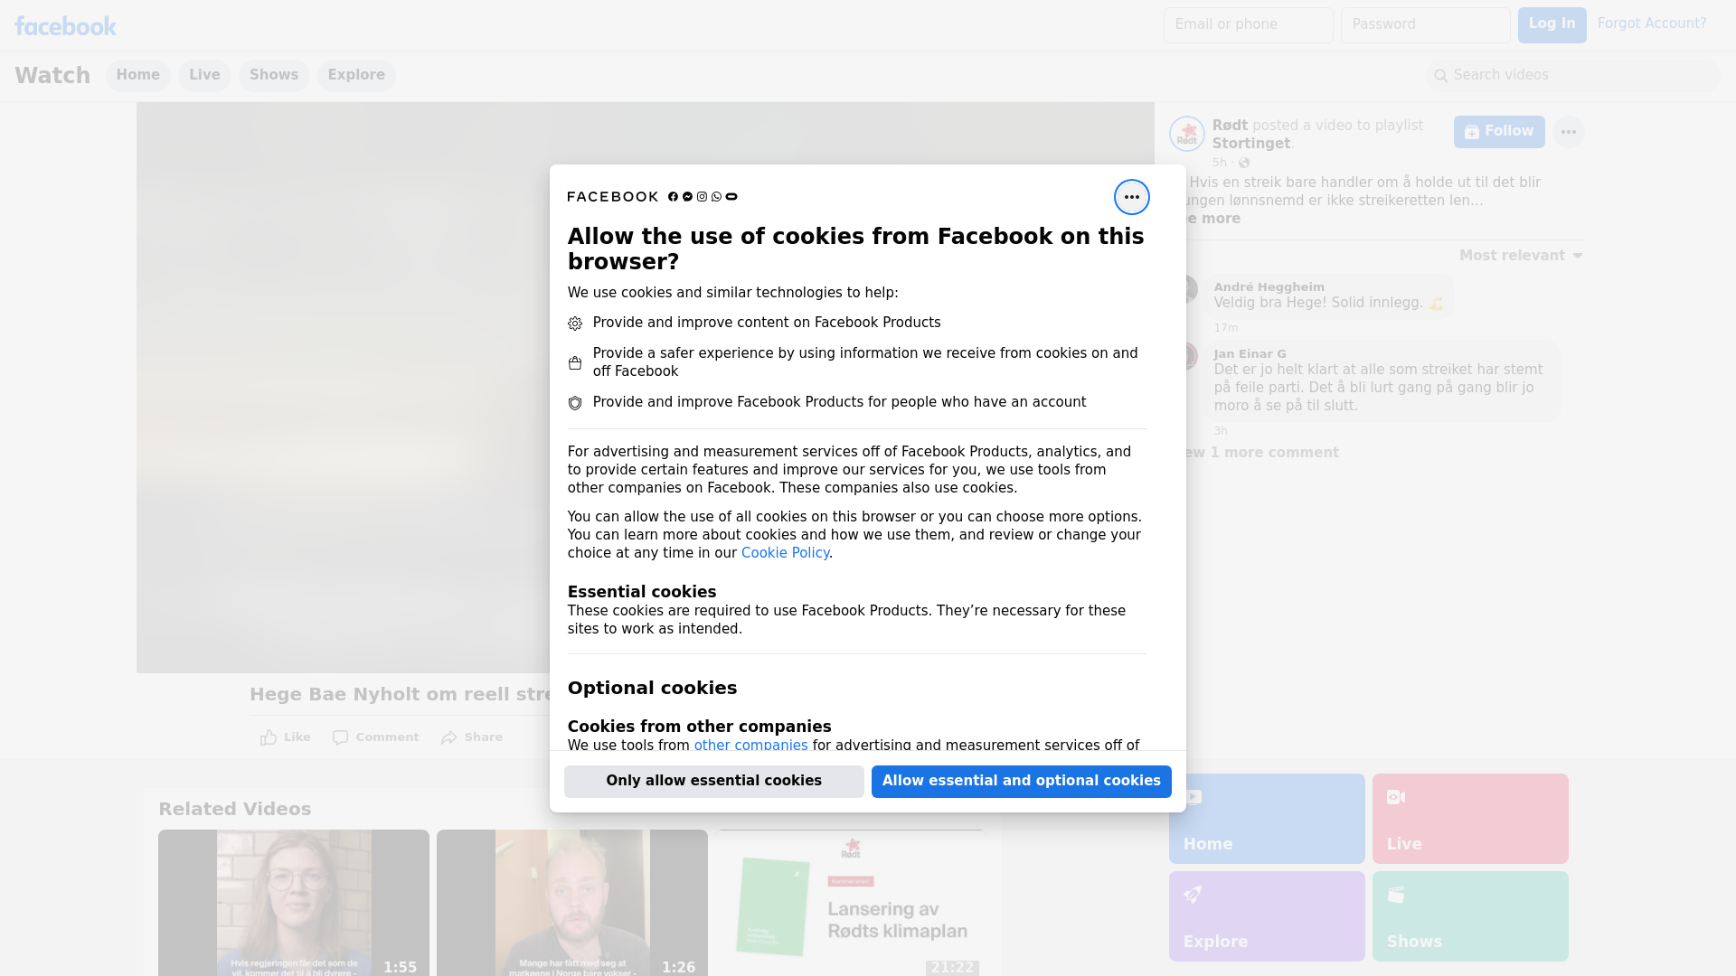Viewport: 1736px width, 976px height.
Task: Open the Live tile in the sidebar
Action: 1470,819
